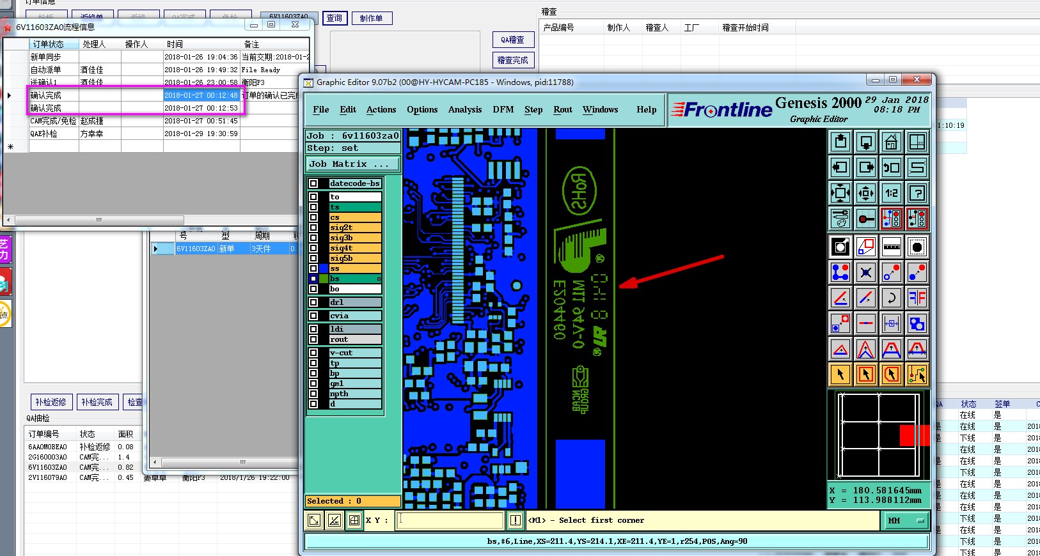Image resolution: width=1040 pixels, height=556 pixels.
Task: Open the Edit menu
Action: click(348, 110)
